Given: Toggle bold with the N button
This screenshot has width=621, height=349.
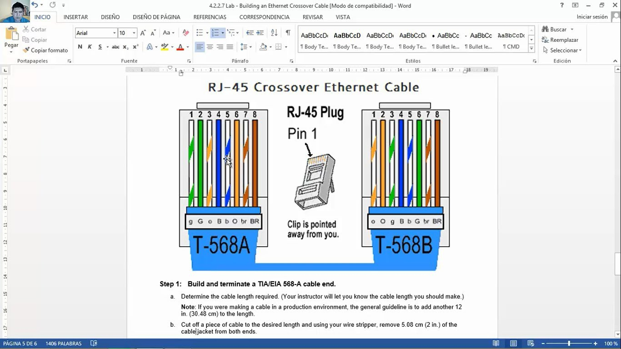Looking at the screenshot, I should (x=80, y=47).
